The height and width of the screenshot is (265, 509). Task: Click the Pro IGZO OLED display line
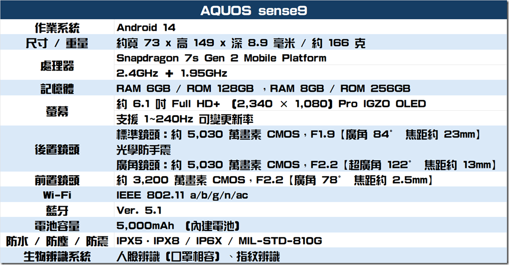tap(271, 104)
